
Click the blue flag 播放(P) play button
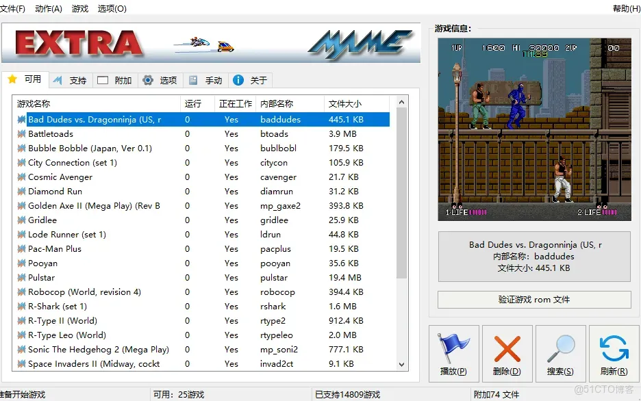pyautogui.click(x=454, y=354)
